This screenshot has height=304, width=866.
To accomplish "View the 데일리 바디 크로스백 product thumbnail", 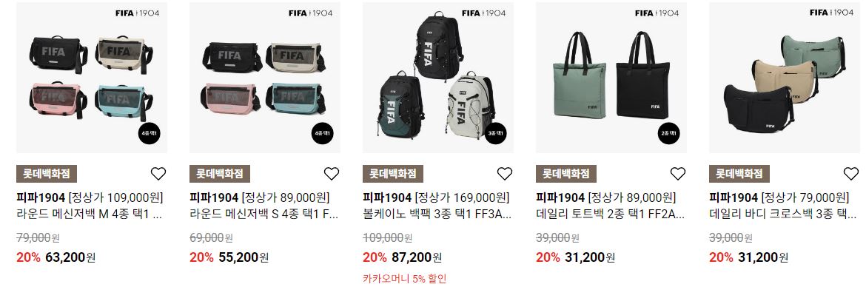I will [785, 77].
